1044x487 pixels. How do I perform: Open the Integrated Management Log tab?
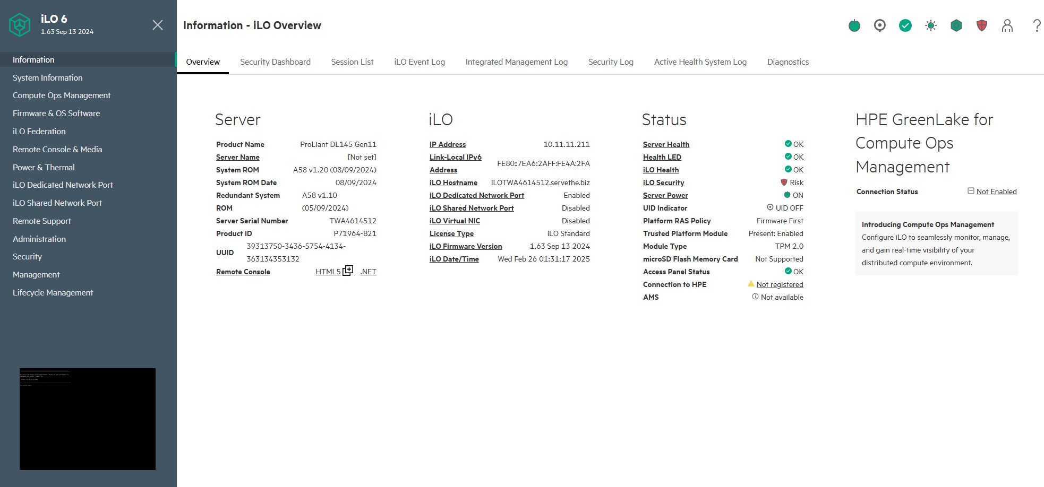(x=517, y=62)
